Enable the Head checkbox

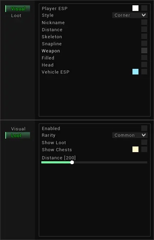point(144,65)
